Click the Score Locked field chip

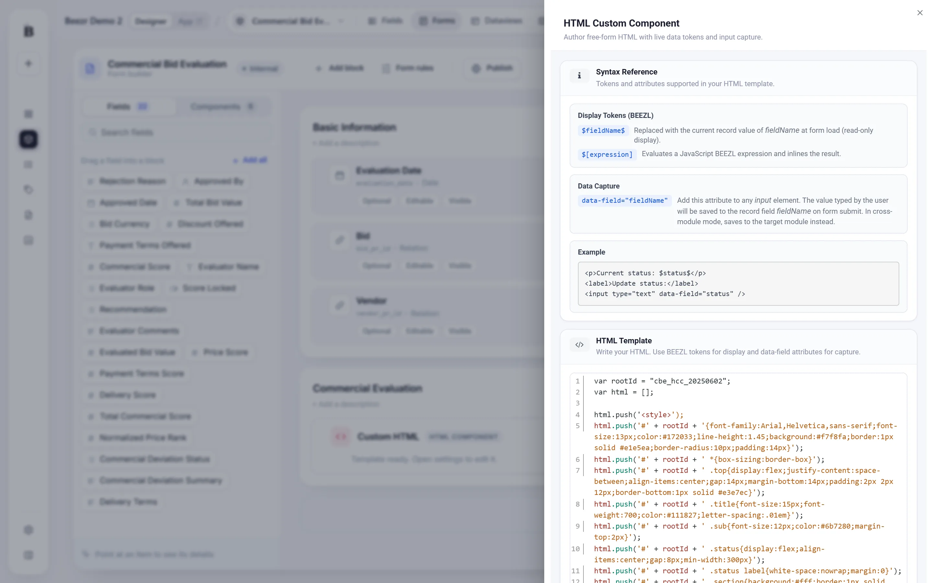pyautogui.click(x=203, y=288)
